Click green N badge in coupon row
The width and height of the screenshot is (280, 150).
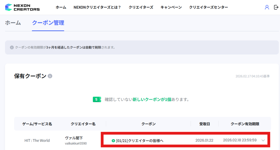[113, 140]
